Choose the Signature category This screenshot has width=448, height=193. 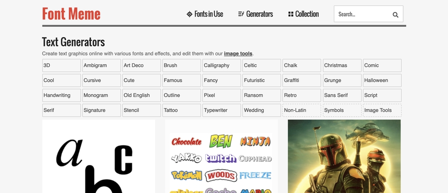coord(101,110)
